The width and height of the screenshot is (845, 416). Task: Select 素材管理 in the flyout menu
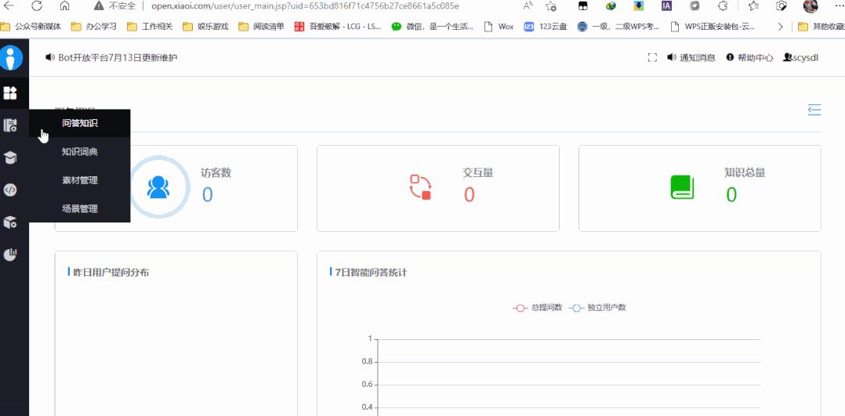click(80, 180)
